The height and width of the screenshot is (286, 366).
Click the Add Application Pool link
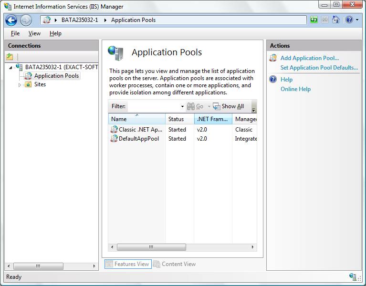309,58
